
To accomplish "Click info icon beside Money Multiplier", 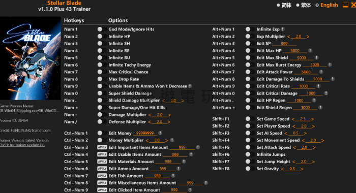I will click(x=172, y=140).
